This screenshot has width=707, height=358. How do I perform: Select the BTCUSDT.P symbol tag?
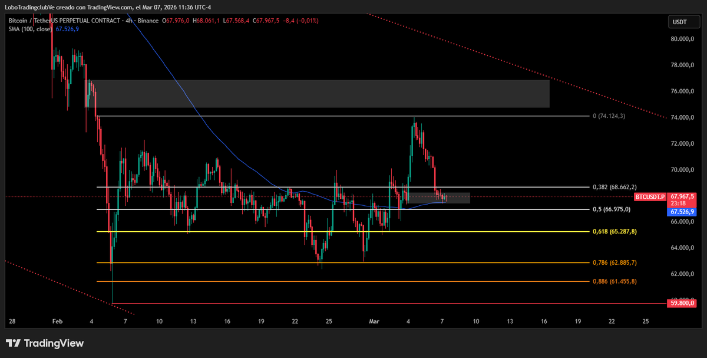[x=650, y=196]
